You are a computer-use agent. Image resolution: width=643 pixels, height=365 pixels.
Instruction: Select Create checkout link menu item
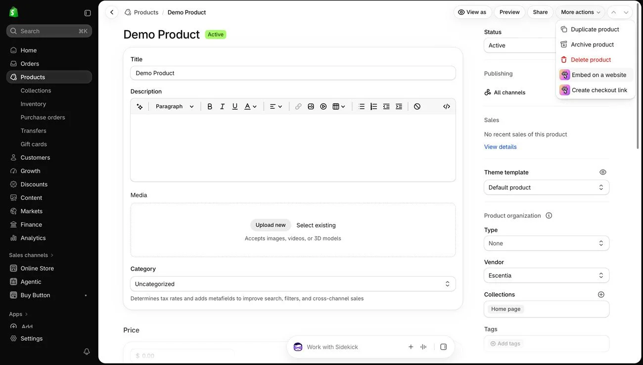pos(596,90)
